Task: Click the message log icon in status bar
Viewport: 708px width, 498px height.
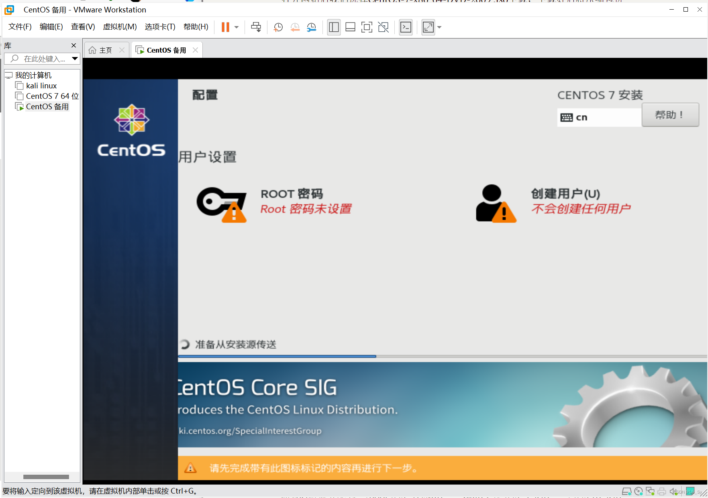Action: (x=690, y=491)
